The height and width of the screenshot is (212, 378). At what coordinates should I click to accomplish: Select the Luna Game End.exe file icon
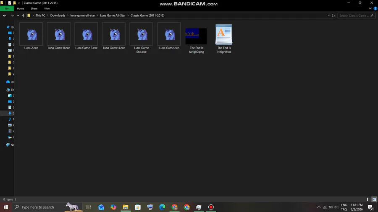[141, 34]
